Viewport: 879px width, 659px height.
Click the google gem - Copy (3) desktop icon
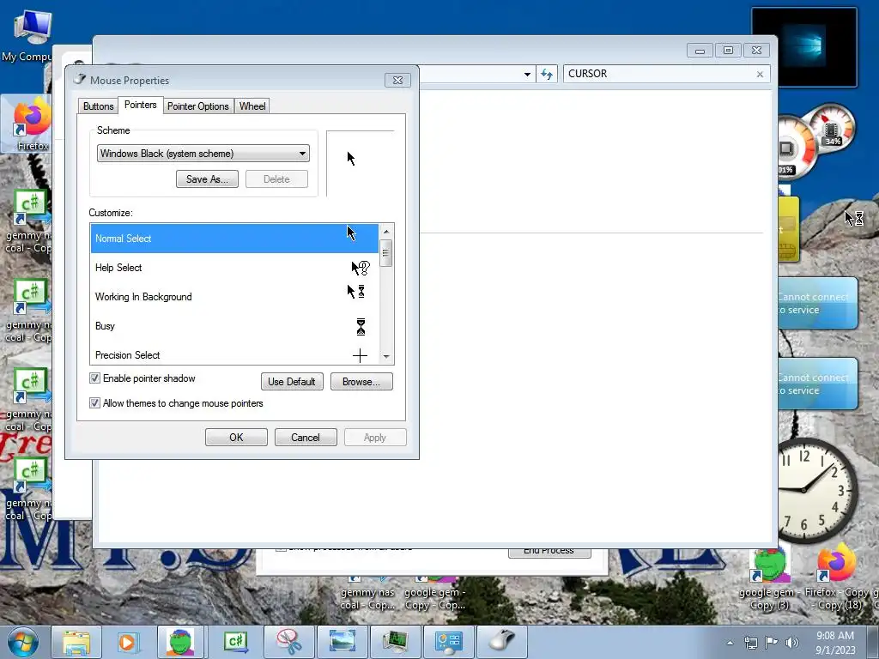coord(769,579)
